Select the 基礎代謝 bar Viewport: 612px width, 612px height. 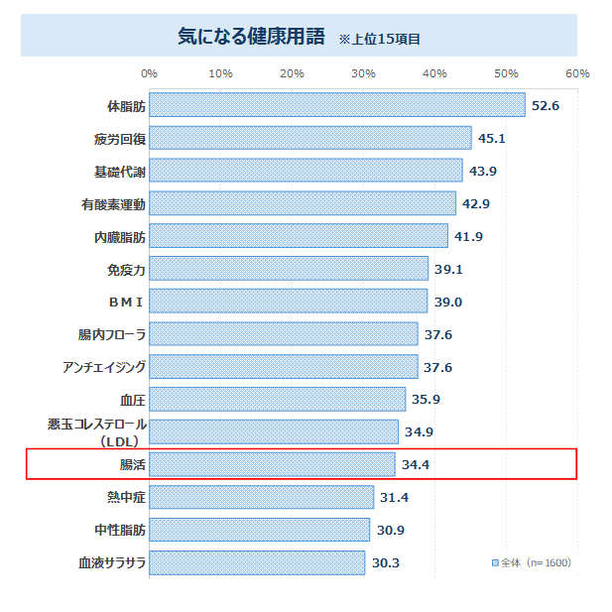pyautogui.click(x=306, y=172)
